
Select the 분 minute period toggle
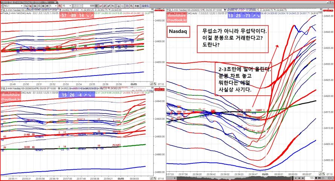[x=47, y=6]
